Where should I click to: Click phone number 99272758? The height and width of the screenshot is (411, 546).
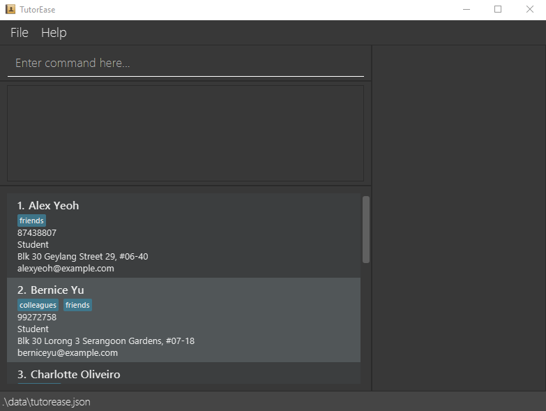(x=37, y=317)
